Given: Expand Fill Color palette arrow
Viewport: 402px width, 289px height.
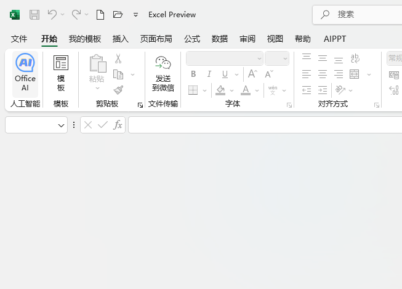Looking at the screenshot, I should coord(231,90).
